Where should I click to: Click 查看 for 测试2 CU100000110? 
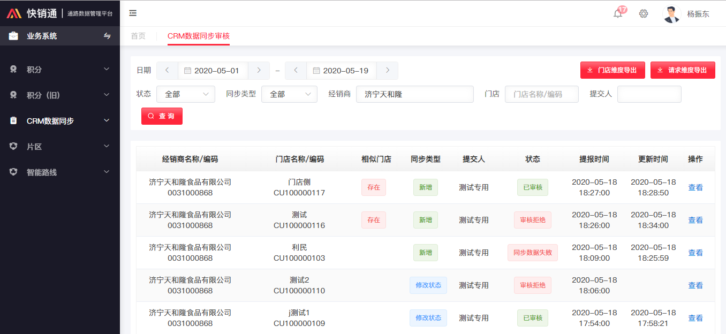tap(695, 285)
